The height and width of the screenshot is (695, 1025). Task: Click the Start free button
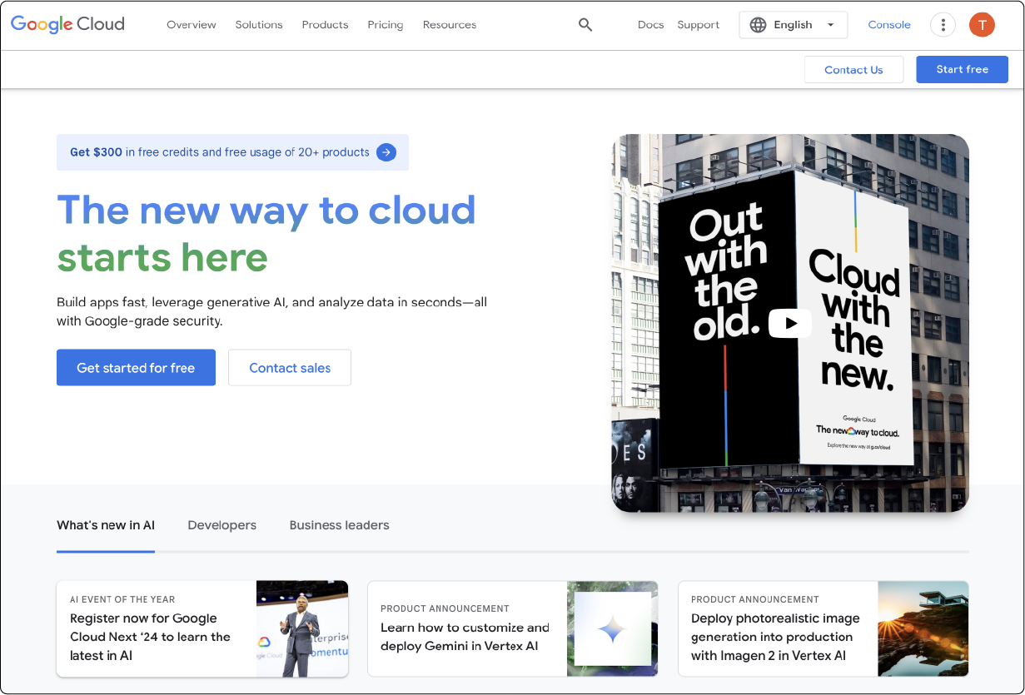962,69
